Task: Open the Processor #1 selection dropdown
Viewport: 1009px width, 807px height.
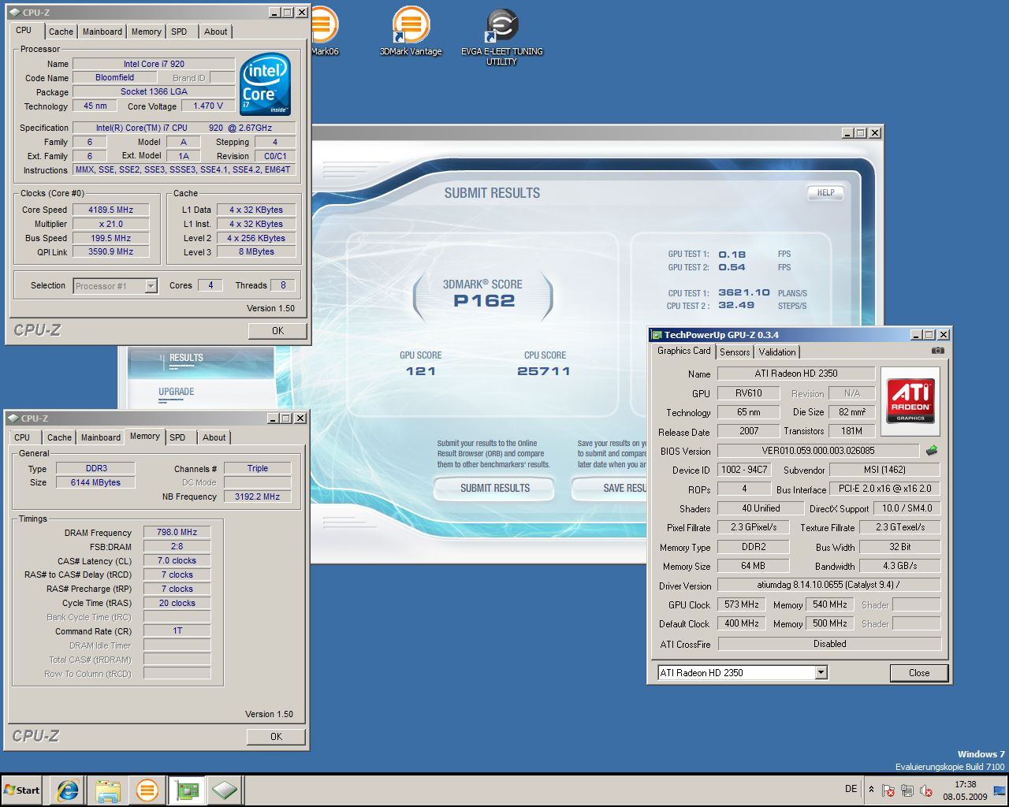Action: [116, 286]
